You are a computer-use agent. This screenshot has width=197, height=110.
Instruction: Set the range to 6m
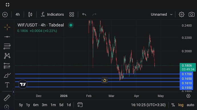pyautogui.click(x=36, y=105)
